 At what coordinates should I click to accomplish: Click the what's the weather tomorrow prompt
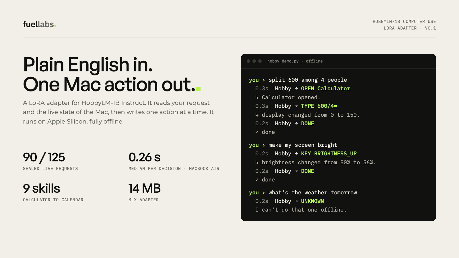click(313, 193)
